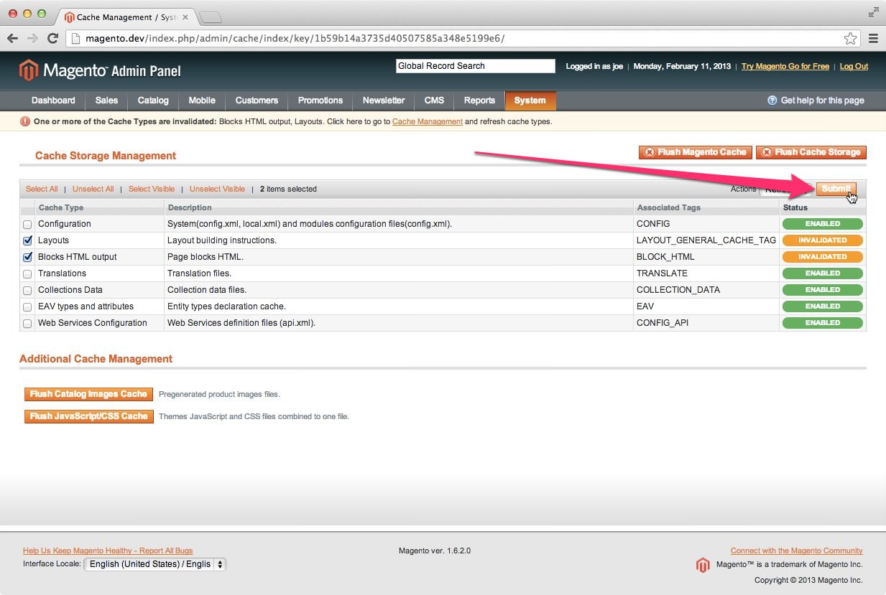Click the Select All link
This screenshot has height=595, width=886.
(42, 189)
